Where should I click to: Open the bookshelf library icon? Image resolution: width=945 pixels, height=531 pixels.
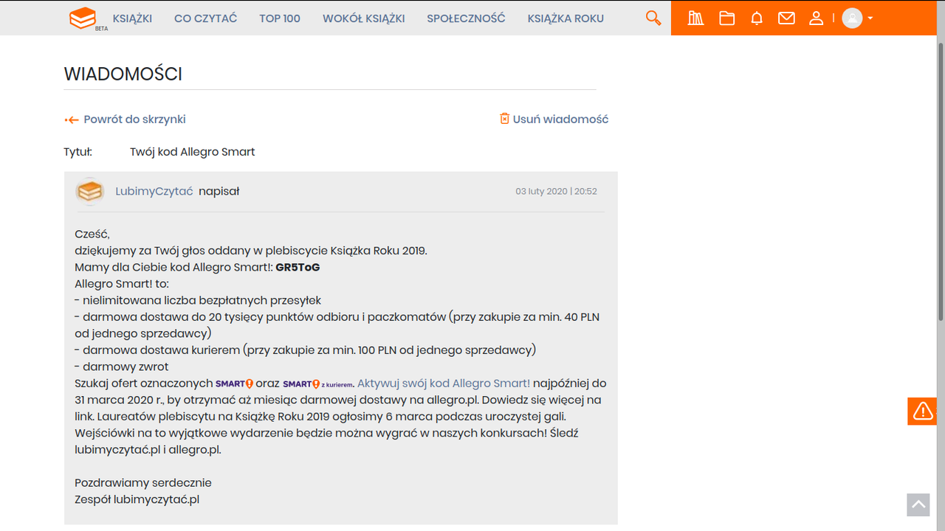[x=696, y=18]
